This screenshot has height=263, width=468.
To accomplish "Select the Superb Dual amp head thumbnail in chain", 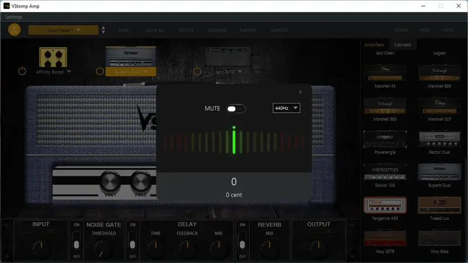I will coord(130,57).
